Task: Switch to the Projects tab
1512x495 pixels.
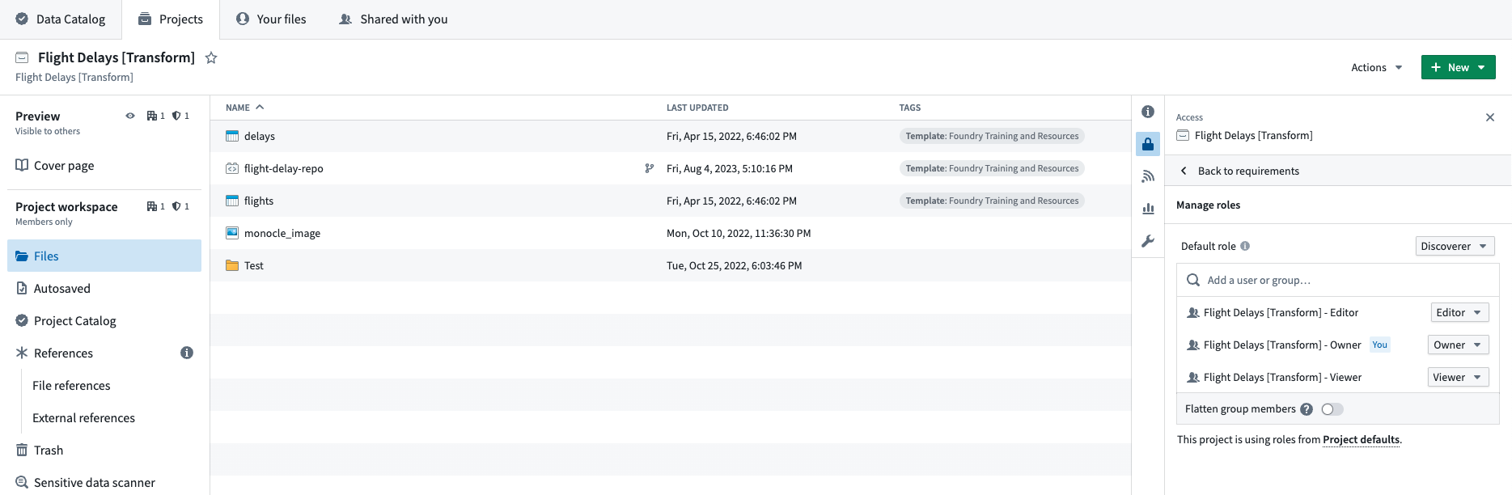Action: (171, 19)
